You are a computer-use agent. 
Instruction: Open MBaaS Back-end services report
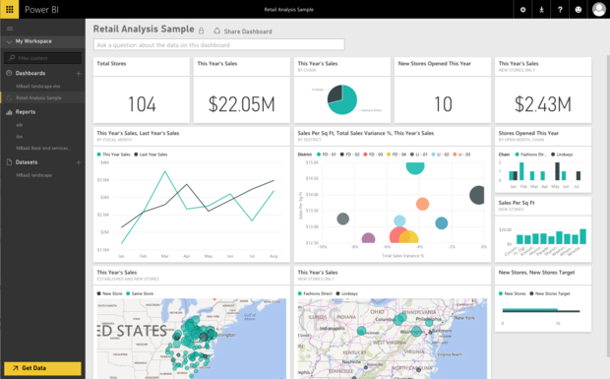42,149
